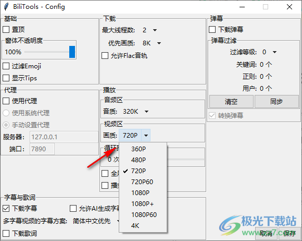Click the 端口 input field
Screen dimensions: 302x241
pyautogui.click(x=42, y=149)
